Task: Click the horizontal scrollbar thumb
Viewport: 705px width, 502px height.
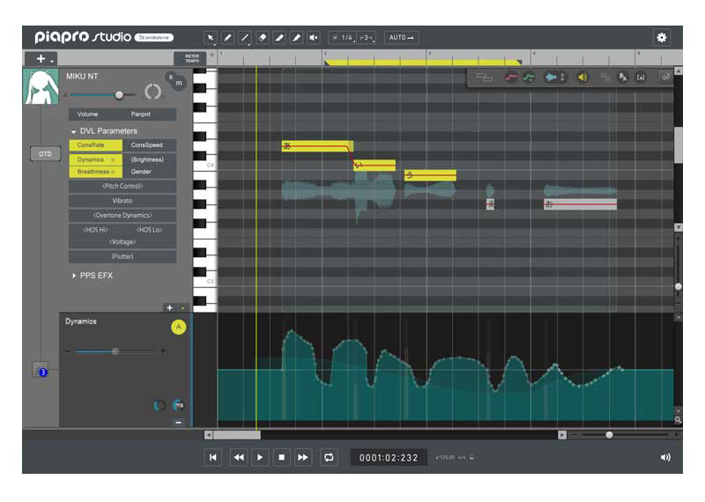Action: (x=237, y=435)
